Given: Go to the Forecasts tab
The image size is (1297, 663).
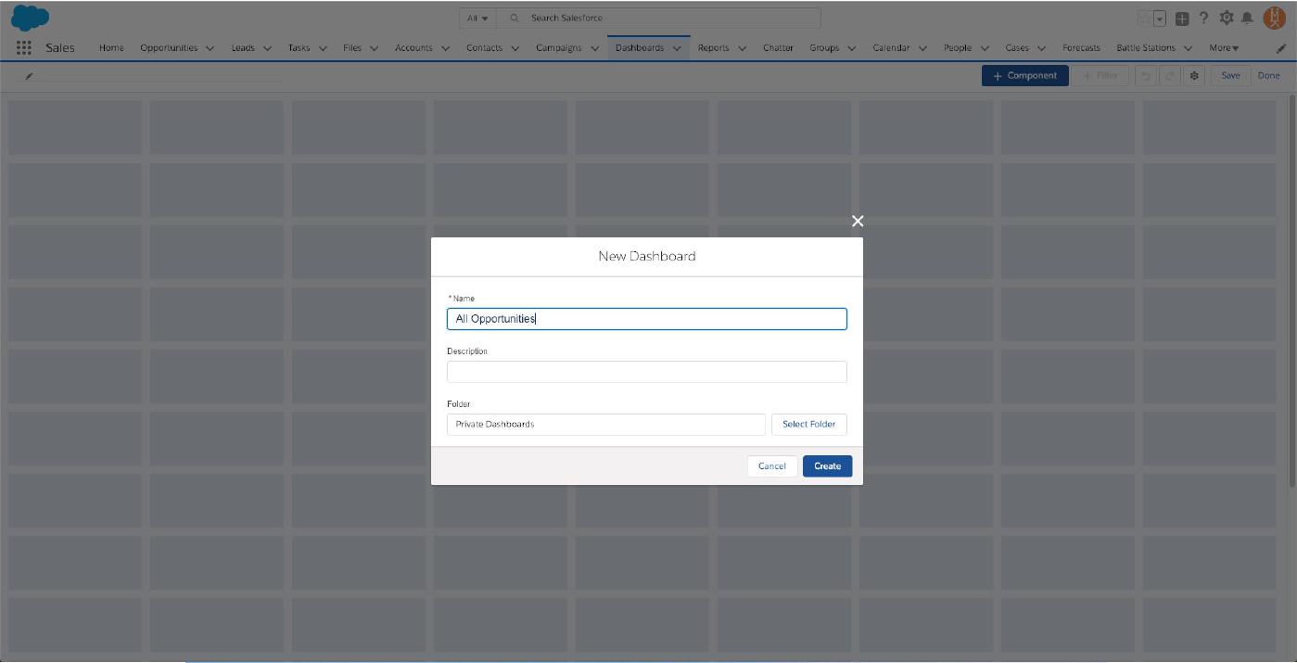Looking at the screenshot, I should pos(1081,48).
